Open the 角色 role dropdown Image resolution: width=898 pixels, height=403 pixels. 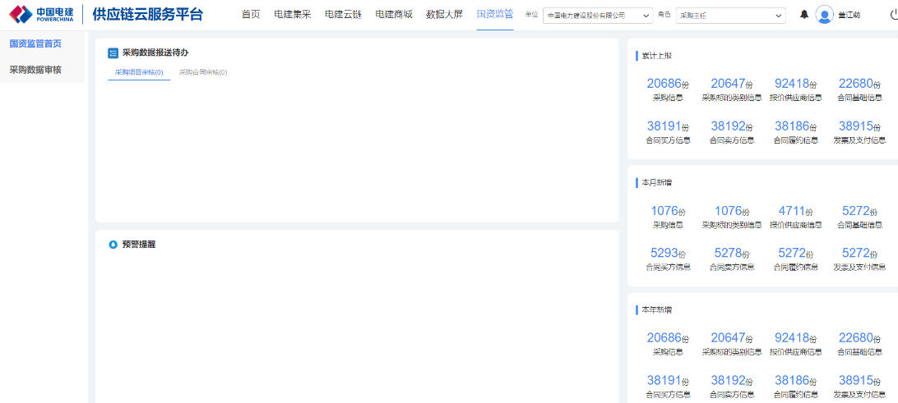pos(730,15)
